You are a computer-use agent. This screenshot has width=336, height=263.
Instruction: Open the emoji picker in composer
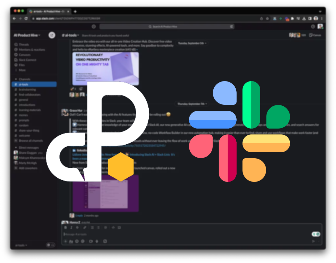click(x=77, y=241)
